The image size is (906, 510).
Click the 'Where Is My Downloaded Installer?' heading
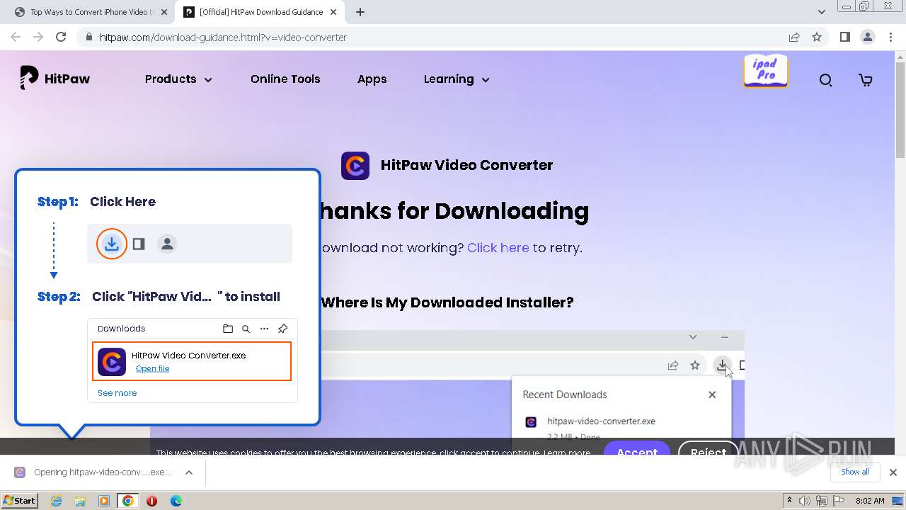pyautogui.click(x=447, y=302)
